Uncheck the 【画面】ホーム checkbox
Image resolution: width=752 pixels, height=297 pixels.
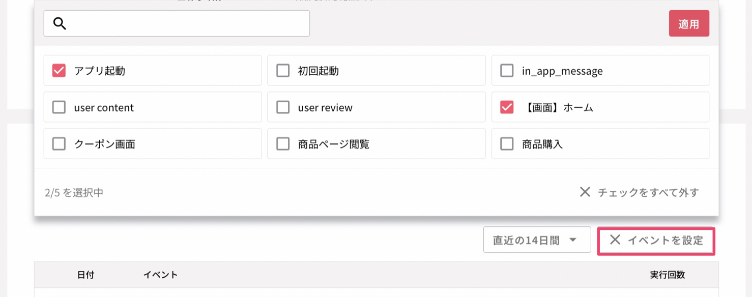pyautogui.click(x=507, y=107)
